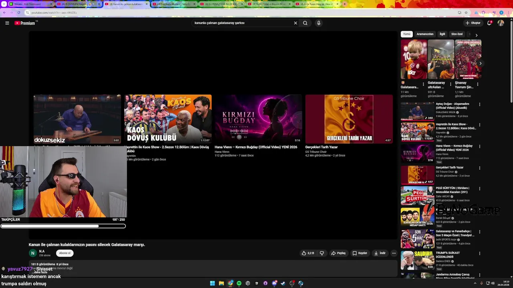Open options for Gerçekleri Tarih Yazar sidebar video
This screenshot has height=288, width=513.
click(x=479, y=168)
